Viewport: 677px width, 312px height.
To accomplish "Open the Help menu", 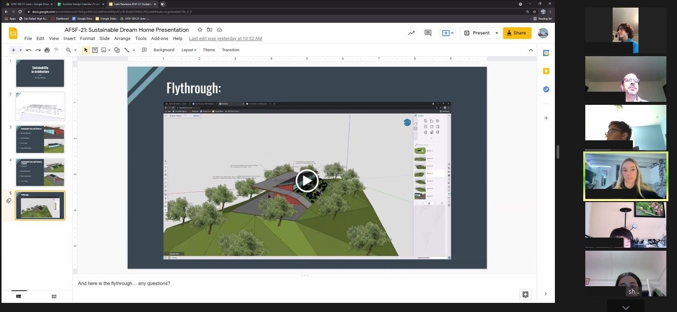I will coord(177,38).
